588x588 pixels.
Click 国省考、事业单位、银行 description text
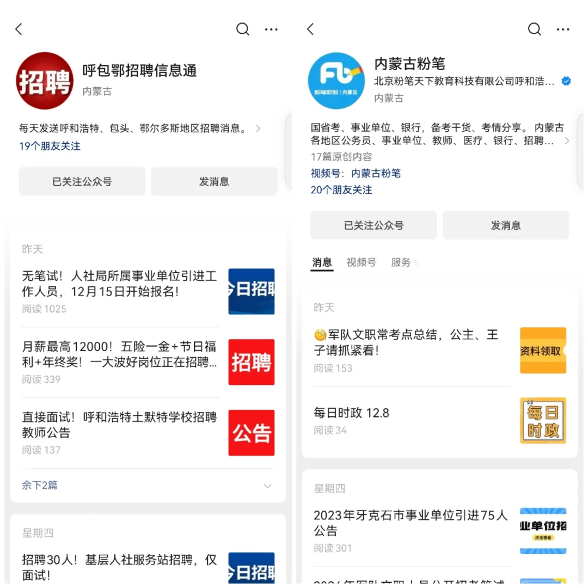[437, 134]
